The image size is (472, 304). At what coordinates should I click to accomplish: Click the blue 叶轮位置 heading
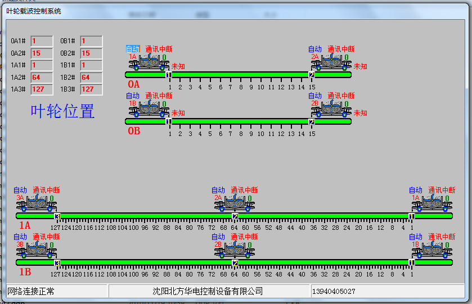click(62, 111)
